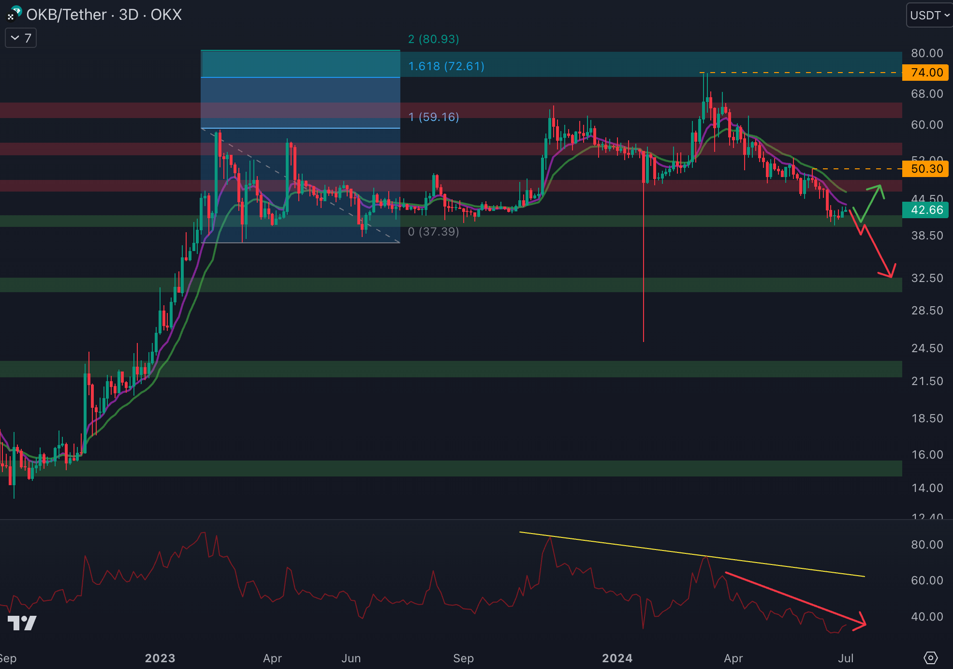Click the orange 50.30 price label
Screen dimensions: 953x669
(926, 169)
